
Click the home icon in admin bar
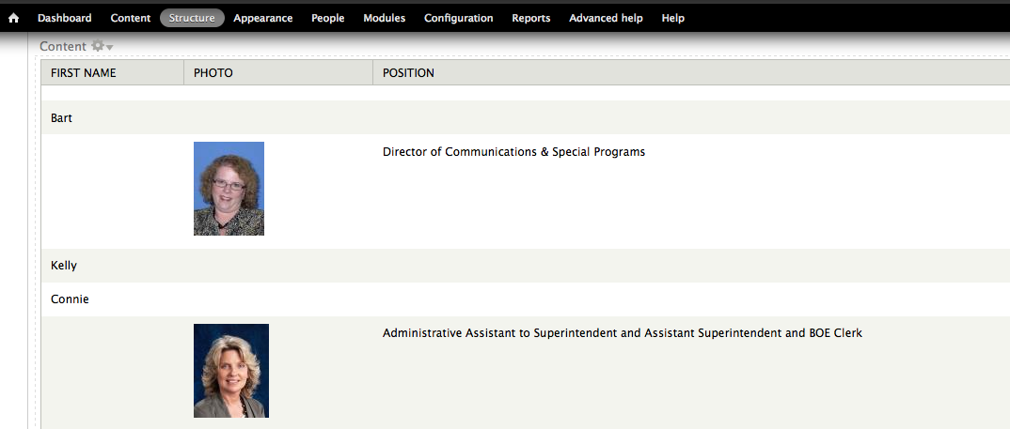(13, 18)
